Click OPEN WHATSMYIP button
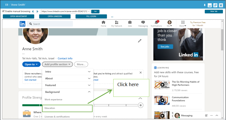 [18, 16]
